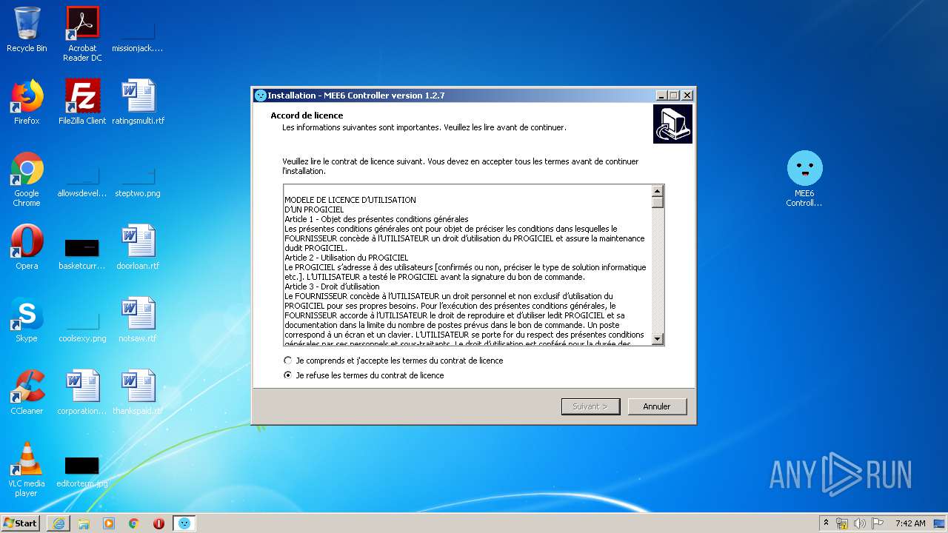Select coolsexy.png desktop file

(82, 326)
